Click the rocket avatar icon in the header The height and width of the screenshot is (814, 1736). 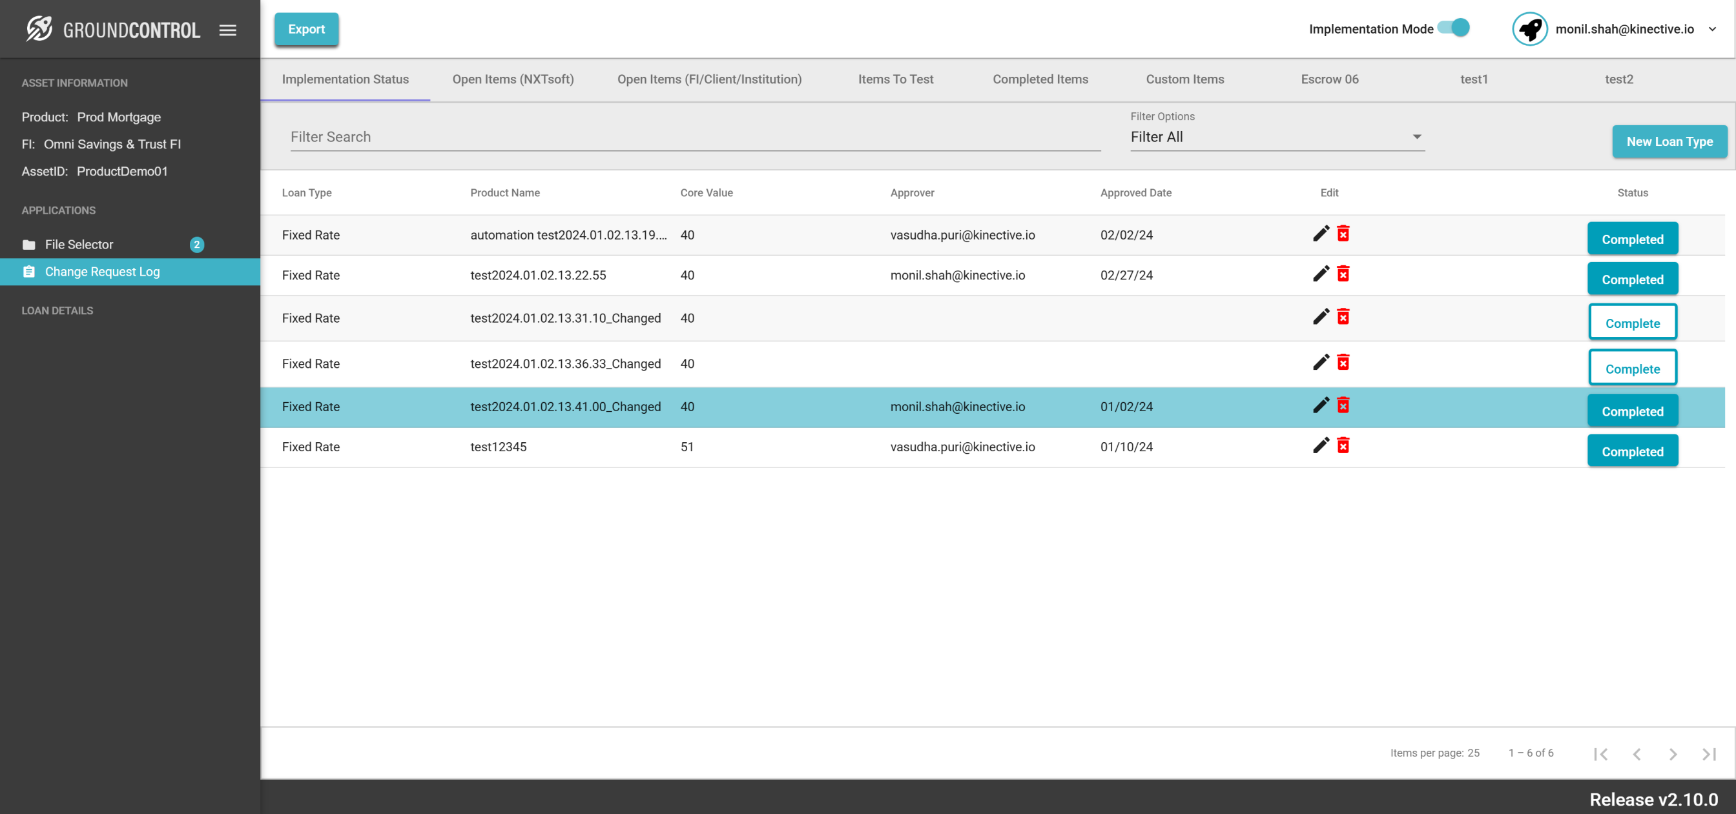point(1529,29)
